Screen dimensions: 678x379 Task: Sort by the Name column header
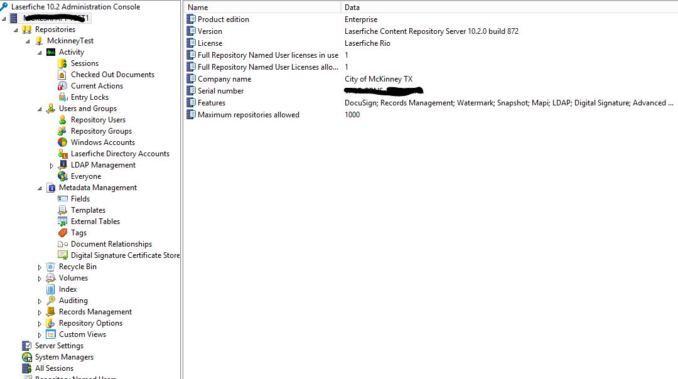(262, 8)
